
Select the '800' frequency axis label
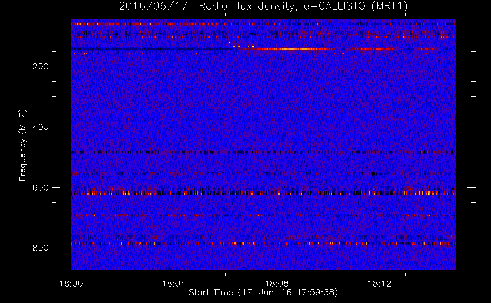coord(41,248)
